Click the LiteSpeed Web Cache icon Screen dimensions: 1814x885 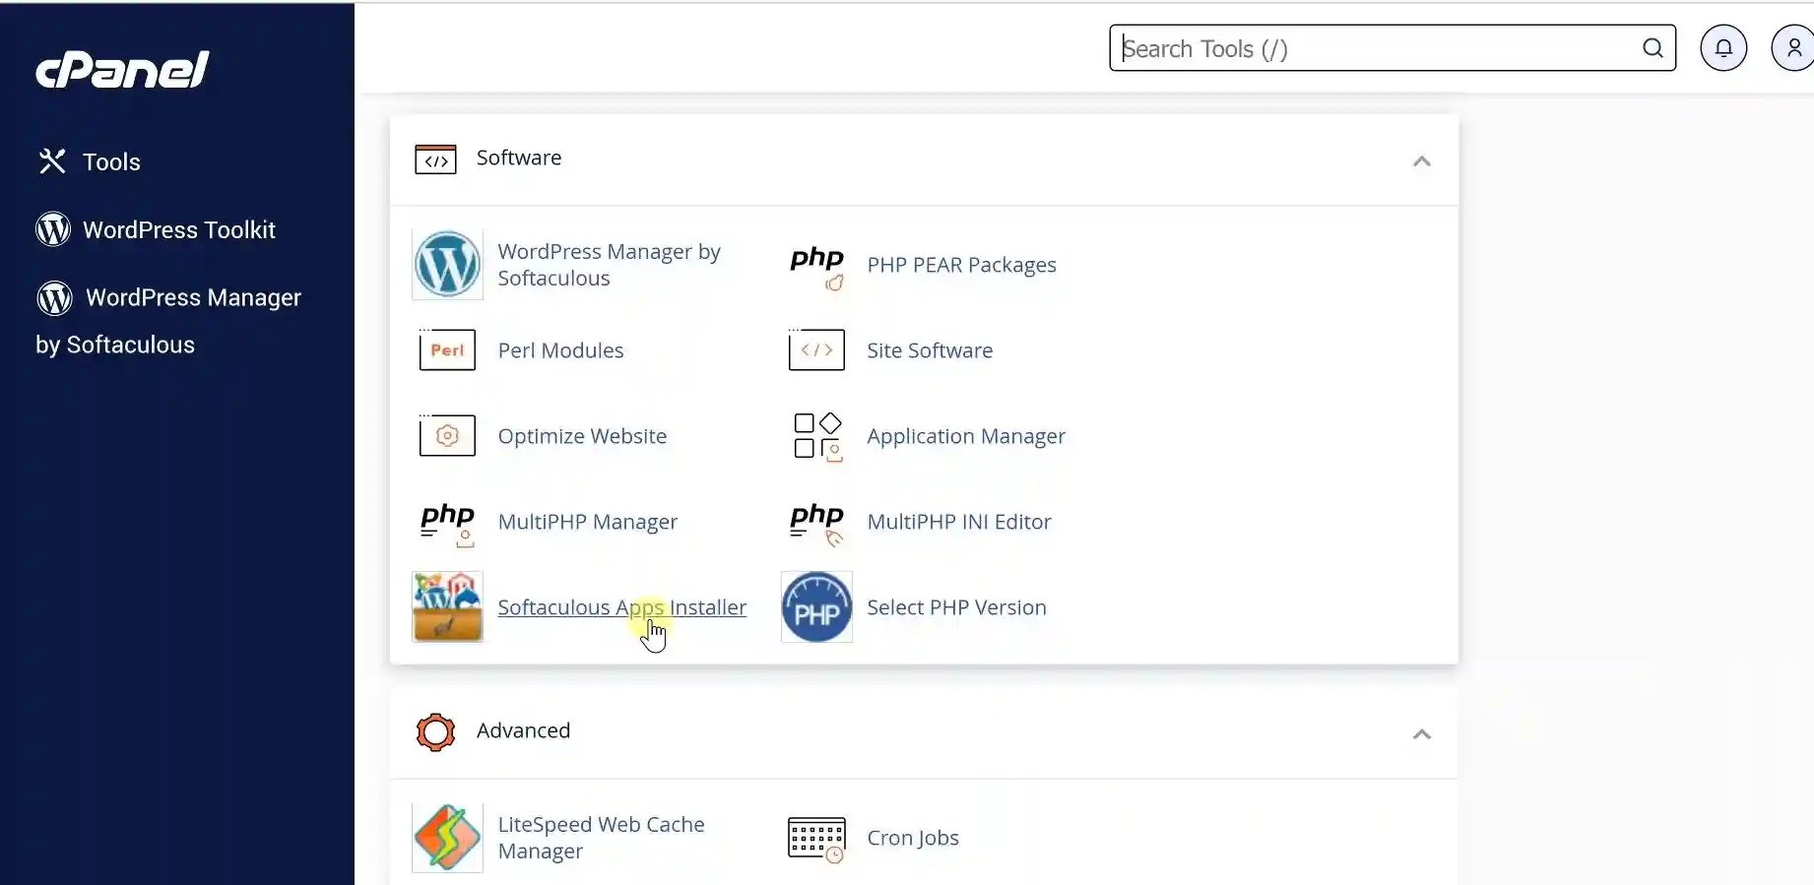pos(447,838)
